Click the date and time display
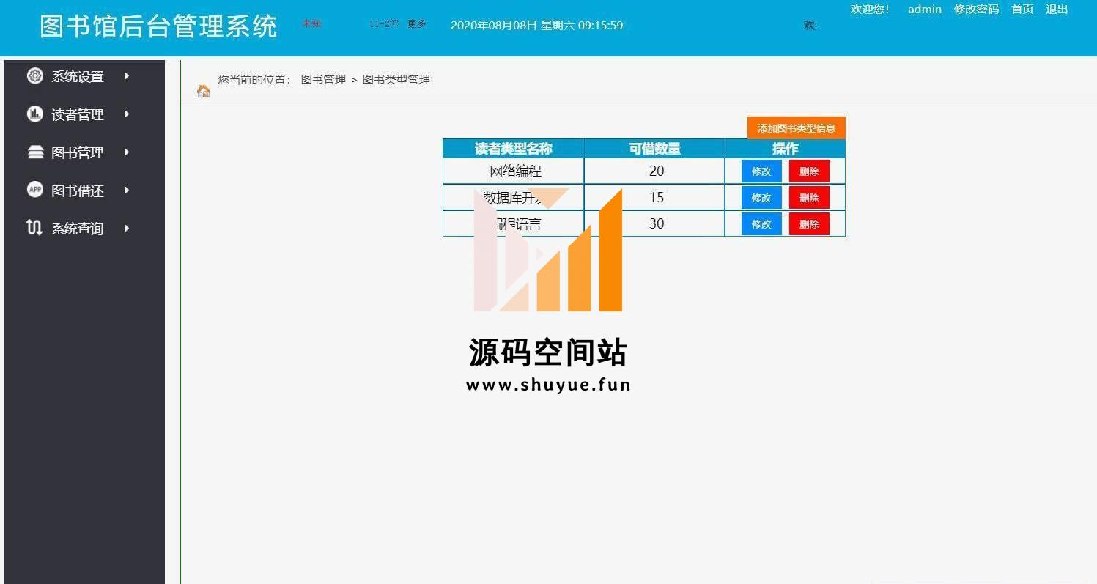 click(536, 25)
